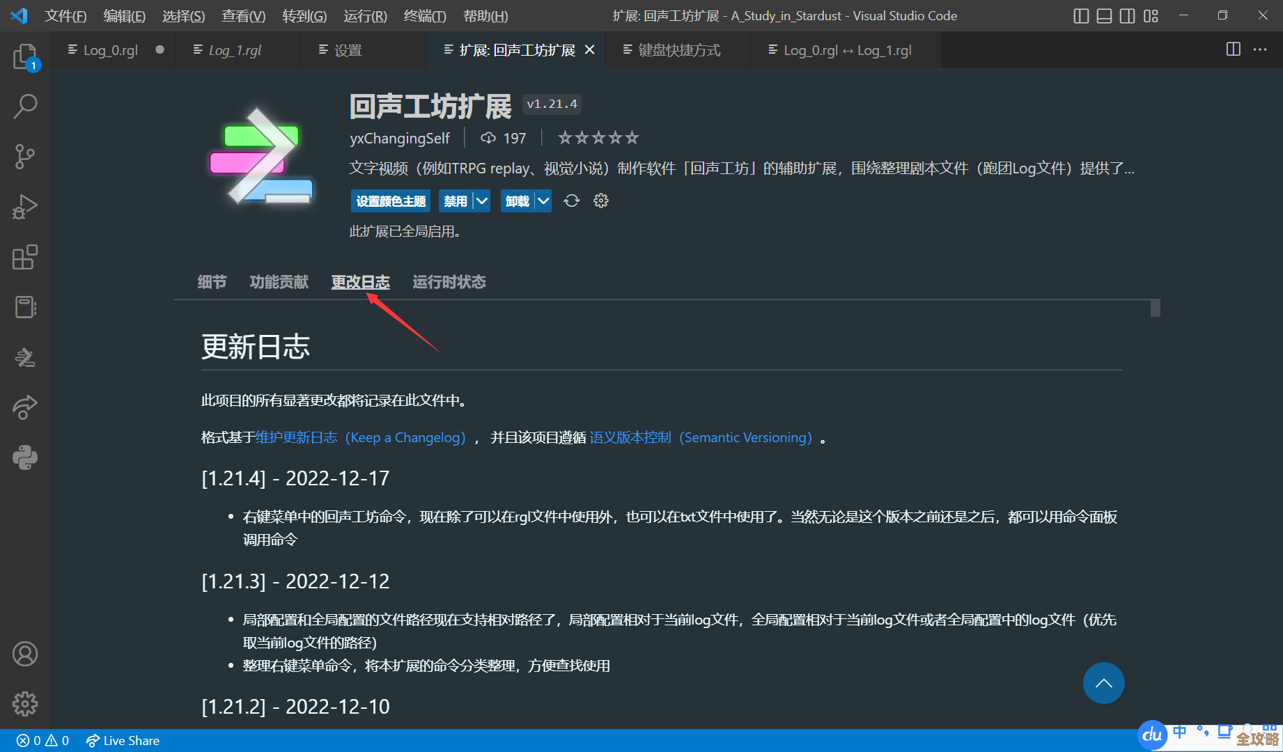Expand the dropdown arrow next to 禁用
The height and width of the screenshot is (752, 1283).
pyautogui.click(x=479, y=201)
